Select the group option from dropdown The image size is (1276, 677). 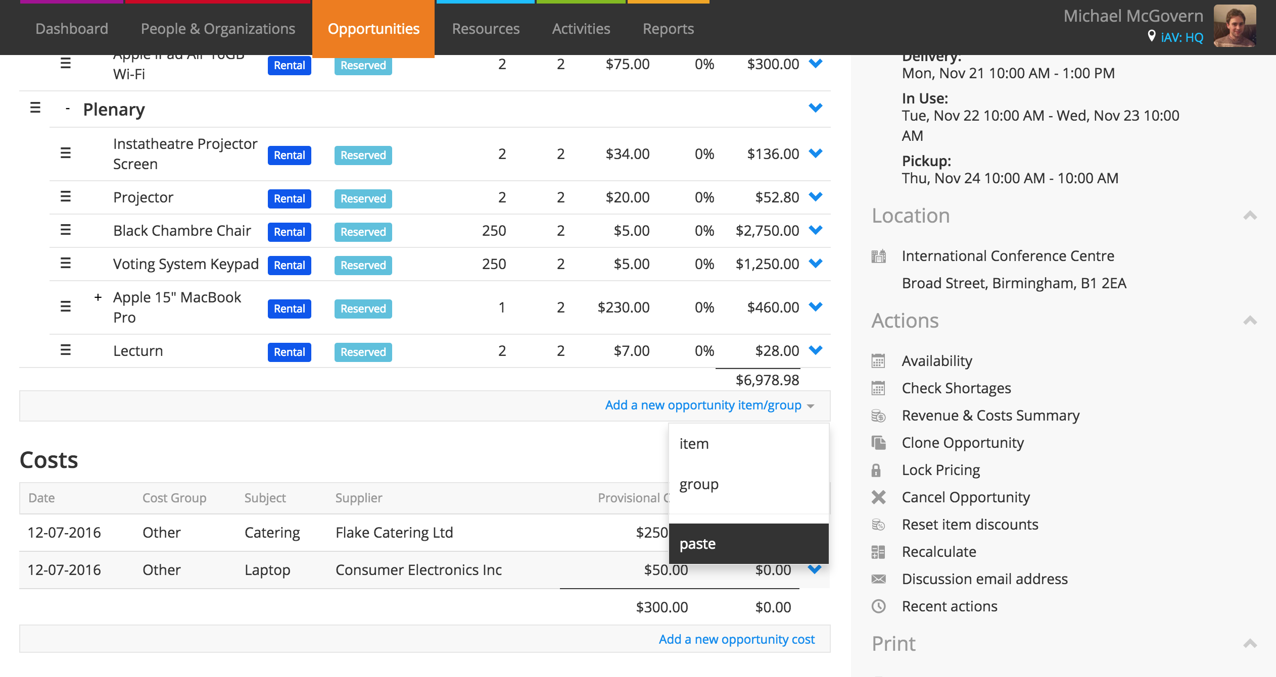click(699, 483)
